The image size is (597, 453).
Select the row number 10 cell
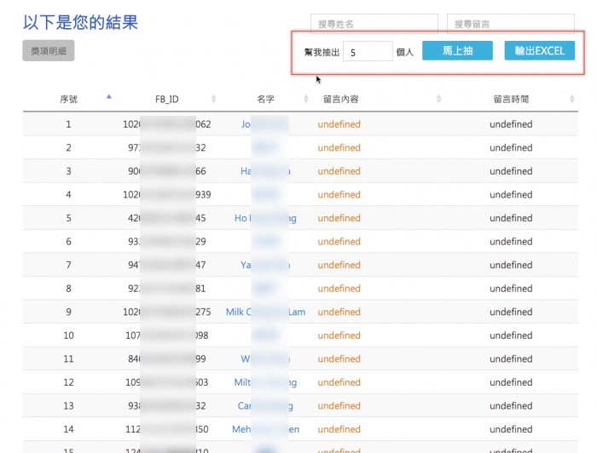68,335
